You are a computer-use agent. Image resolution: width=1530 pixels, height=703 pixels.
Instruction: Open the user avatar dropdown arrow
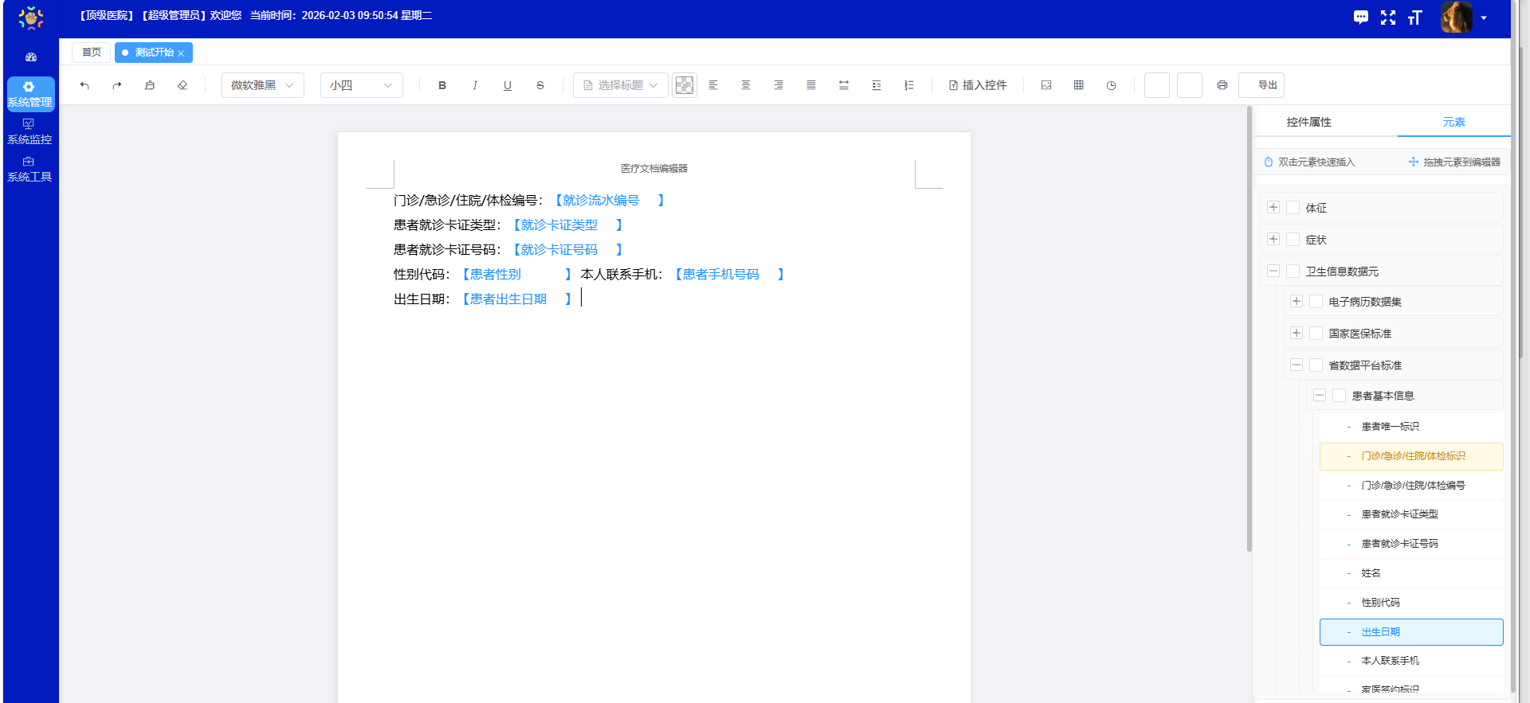click(x=1484, y=18)
